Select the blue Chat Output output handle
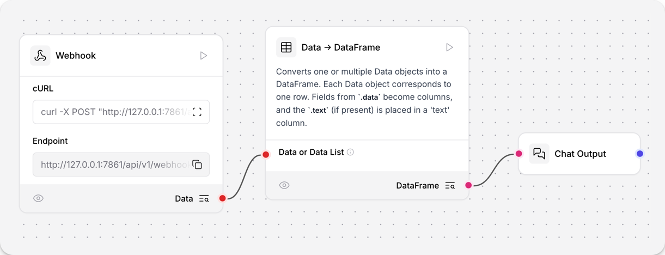Screen dimensions: 665x255 (640, 154)
